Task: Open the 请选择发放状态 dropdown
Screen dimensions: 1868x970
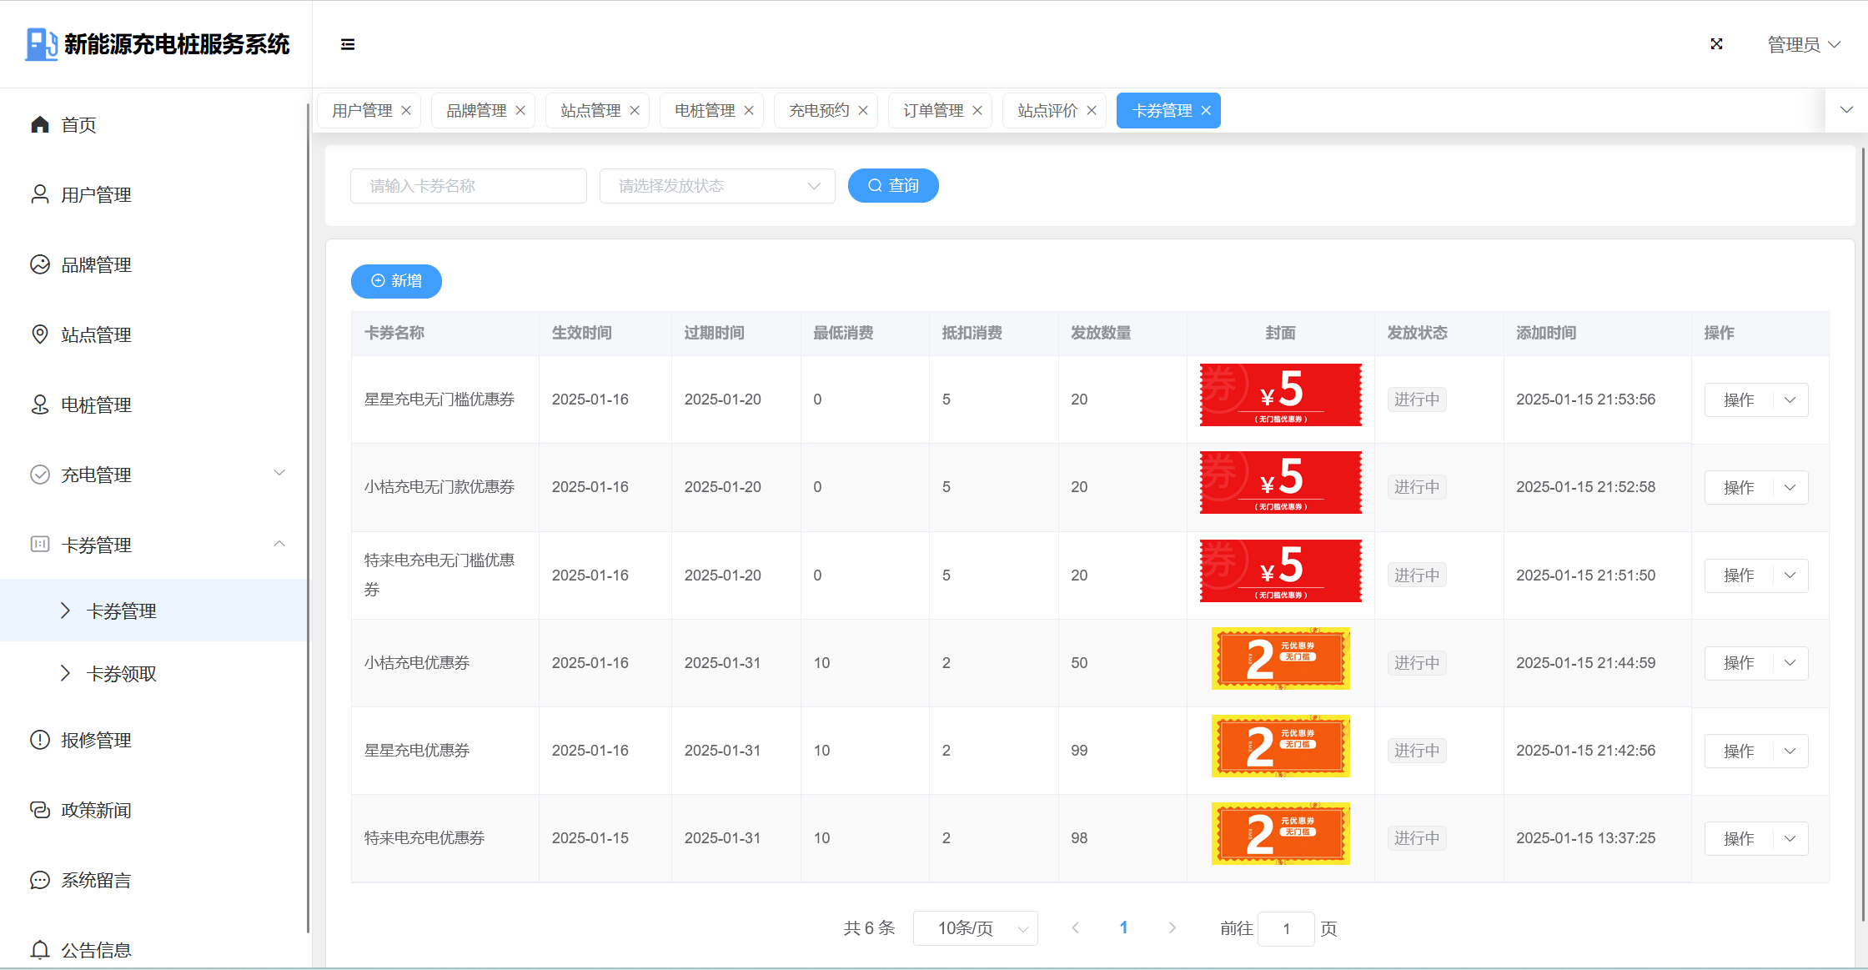Action: click(x=717, y=186)
